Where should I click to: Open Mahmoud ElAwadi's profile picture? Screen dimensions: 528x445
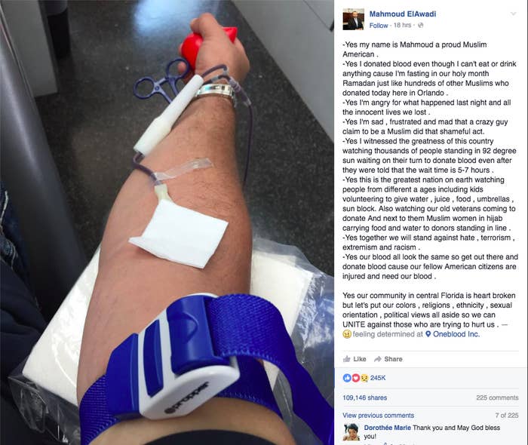[353, 20]
